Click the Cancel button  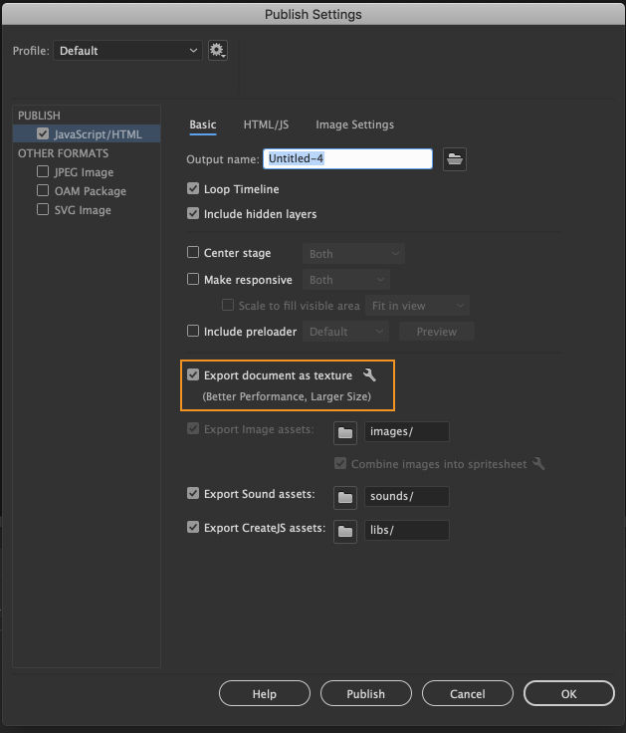click(467, 694)
